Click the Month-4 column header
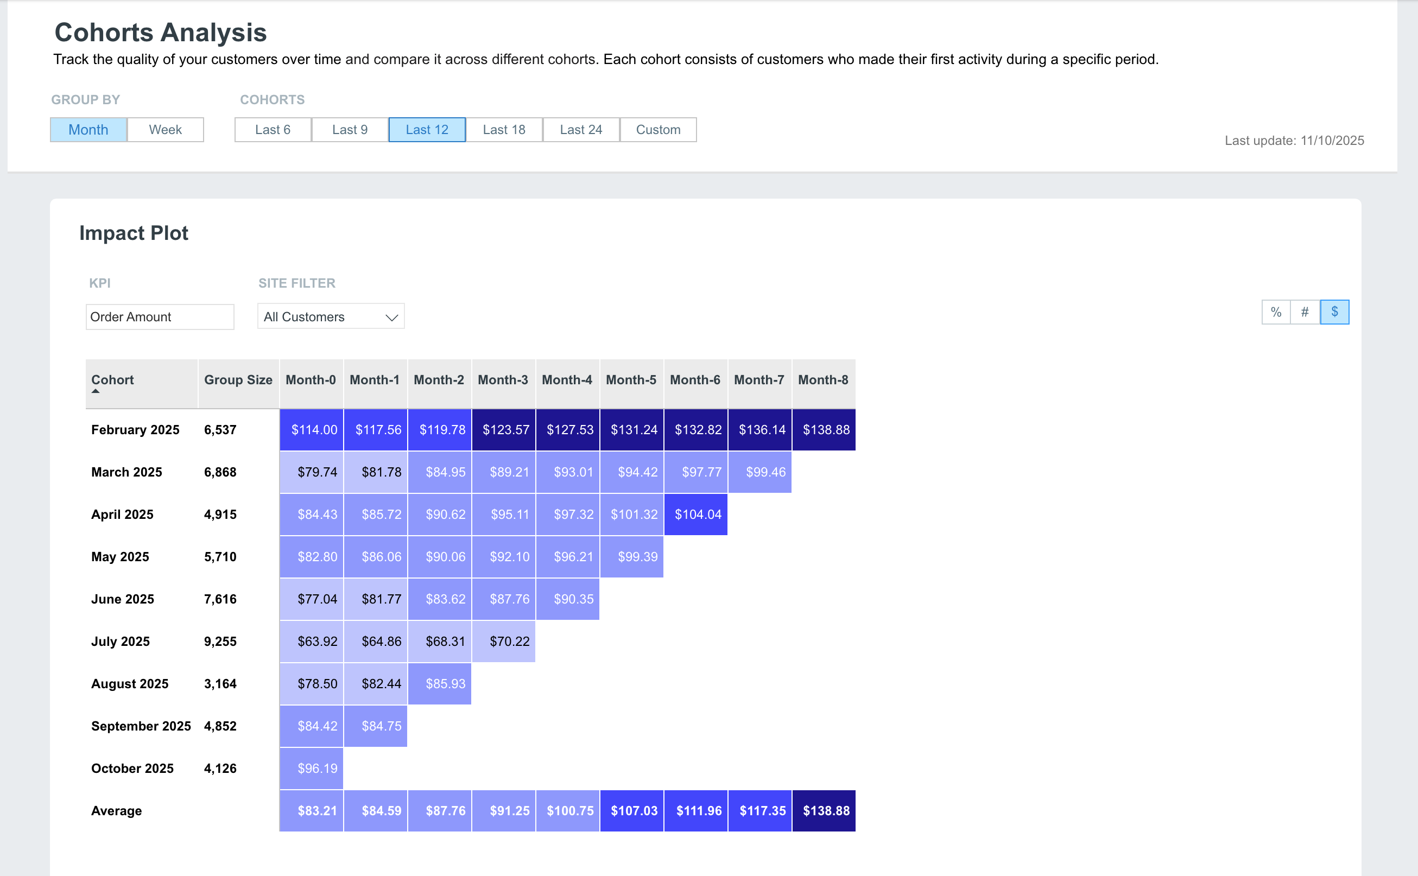This screenshot has width=1418, height=876. (x=567, y=384)
